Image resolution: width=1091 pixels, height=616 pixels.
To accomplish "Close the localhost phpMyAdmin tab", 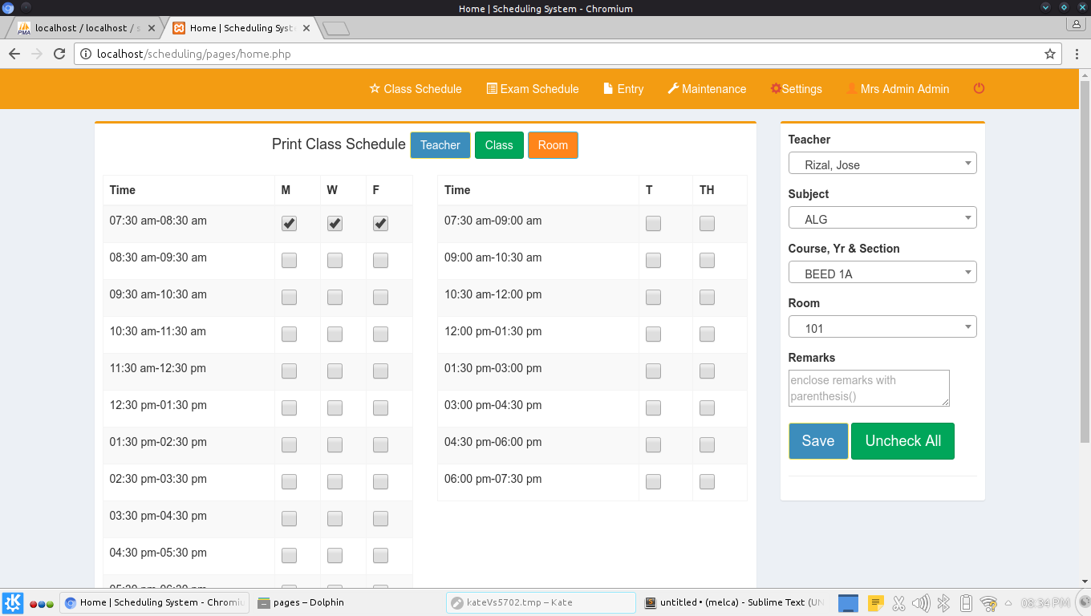I will pyautogui.click(x=151, y=28).
